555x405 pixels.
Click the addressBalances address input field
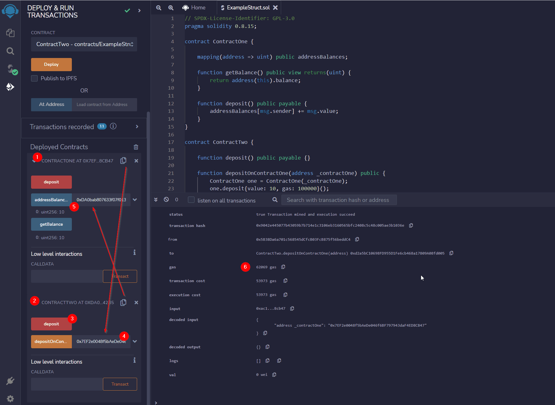tap(101, 200)
